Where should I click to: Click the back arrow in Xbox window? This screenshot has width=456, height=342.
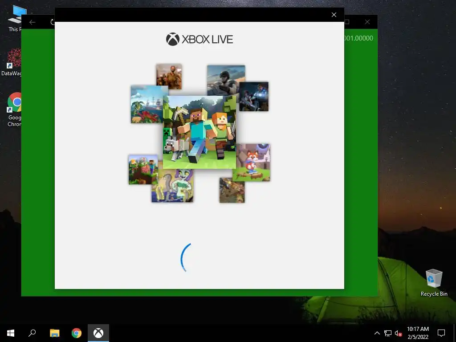pos(32,22)
